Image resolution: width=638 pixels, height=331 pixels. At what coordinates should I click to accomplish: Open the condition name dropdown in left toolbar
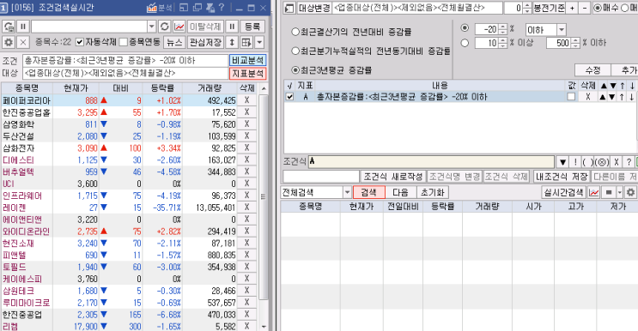(151, 27)
